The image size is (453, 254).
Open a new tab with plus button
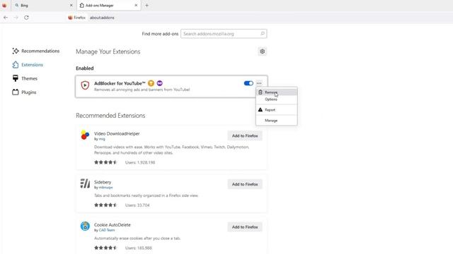pyautogui.click(x=147, y=5)
